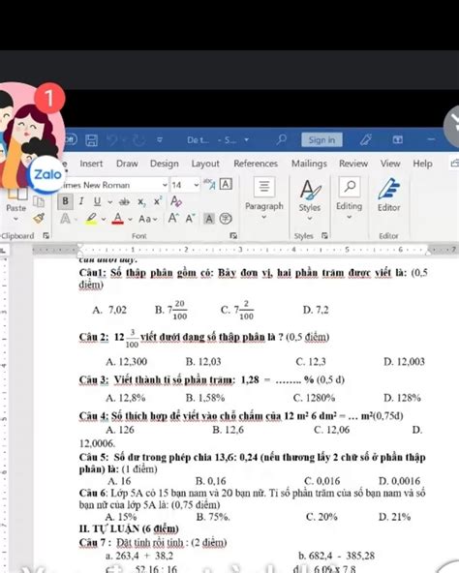
Task: Open the References tab
Action: pyautogui.click(x=256, y=164)
